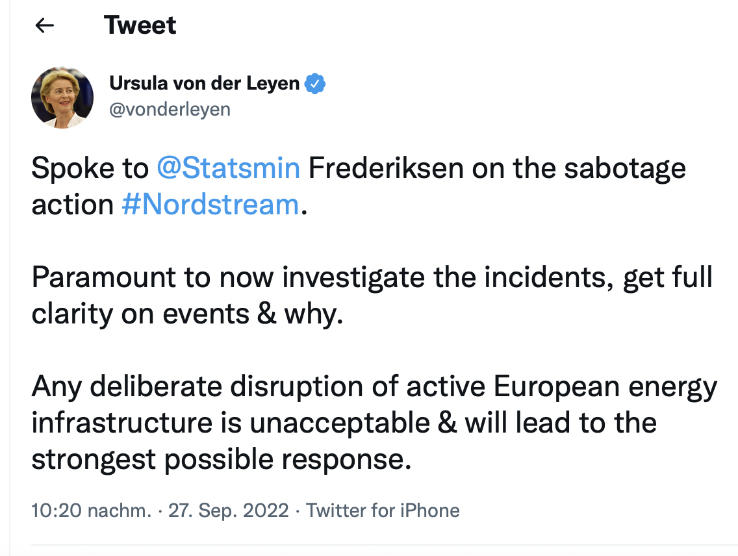
Task: Open Ursula von der Leyen's profile photo
Action: [62, 97]
